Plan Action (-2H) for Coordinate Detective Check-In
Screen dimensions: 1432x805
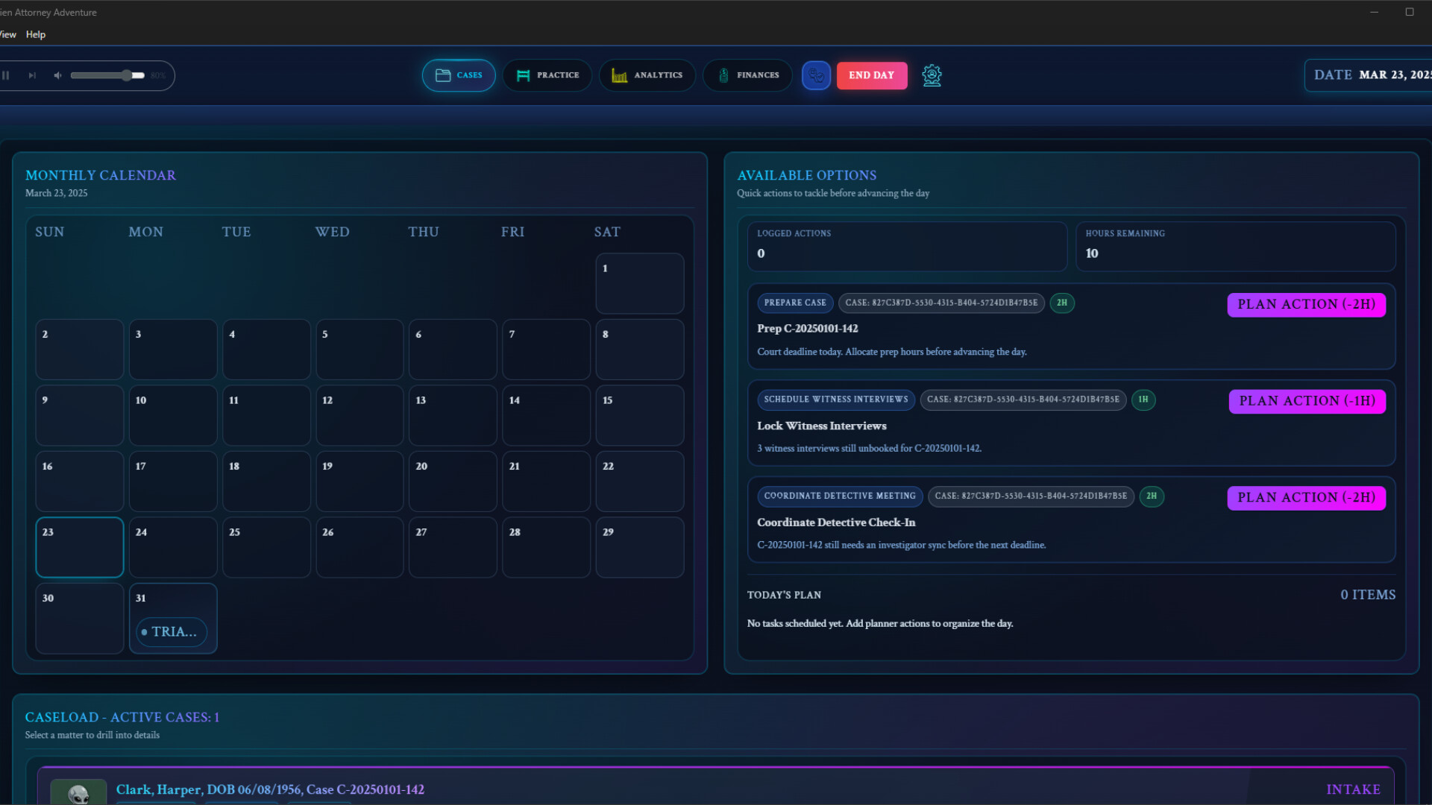pyautogui.click(x=1306, y=497)
